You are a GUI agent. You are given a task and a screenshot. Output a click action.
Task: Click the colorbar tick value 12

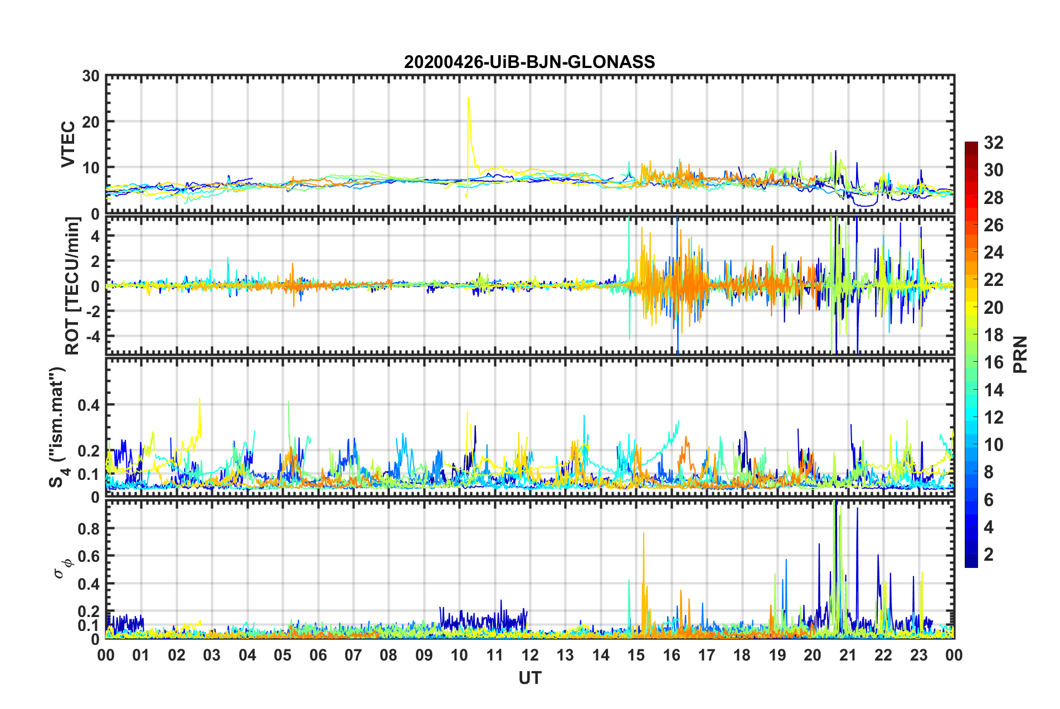[x=993, y=417]
